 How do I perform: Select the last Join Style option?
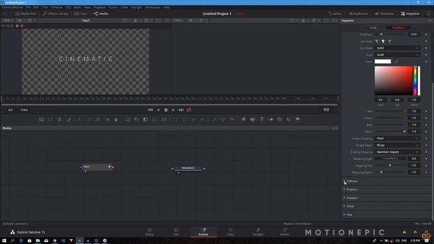[390, 41]
